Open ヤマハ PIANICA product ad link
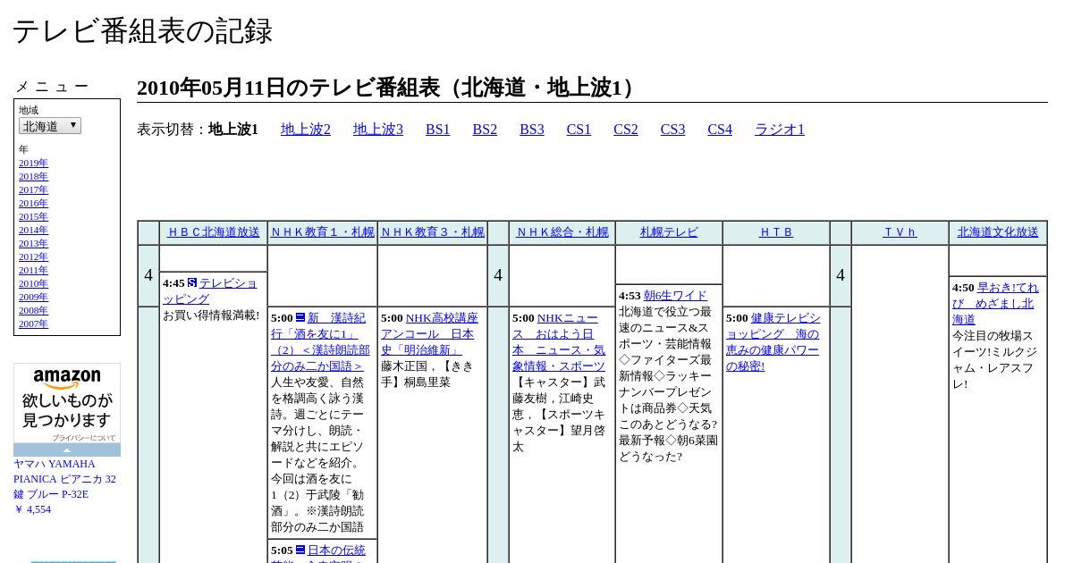Screen dimensions: 1073x563 coord(64,479)
